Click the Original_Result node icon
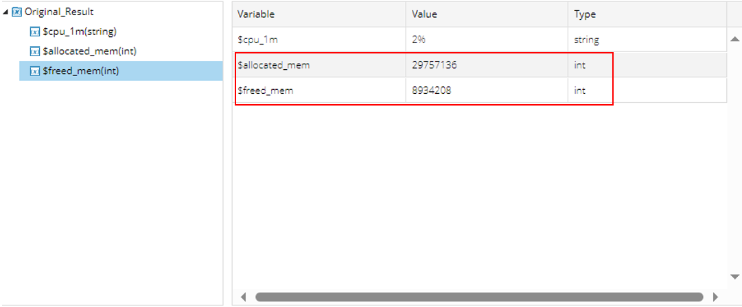Viewport: 742px width, 307px height. click(x=17, y=12)
